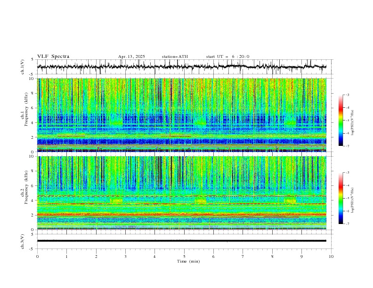Click the ch.1 voltage waveform trace

(182, 67)
